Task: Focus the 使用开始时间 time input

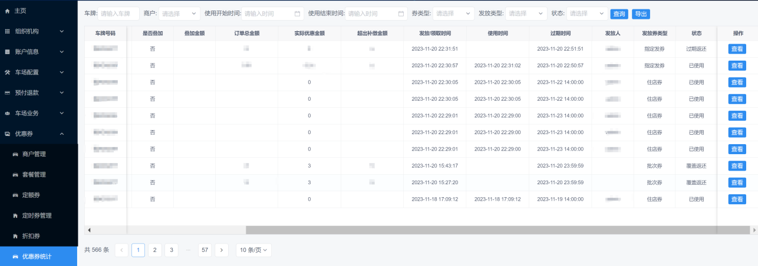Action: pyautogui.click(x=272, y=14)
